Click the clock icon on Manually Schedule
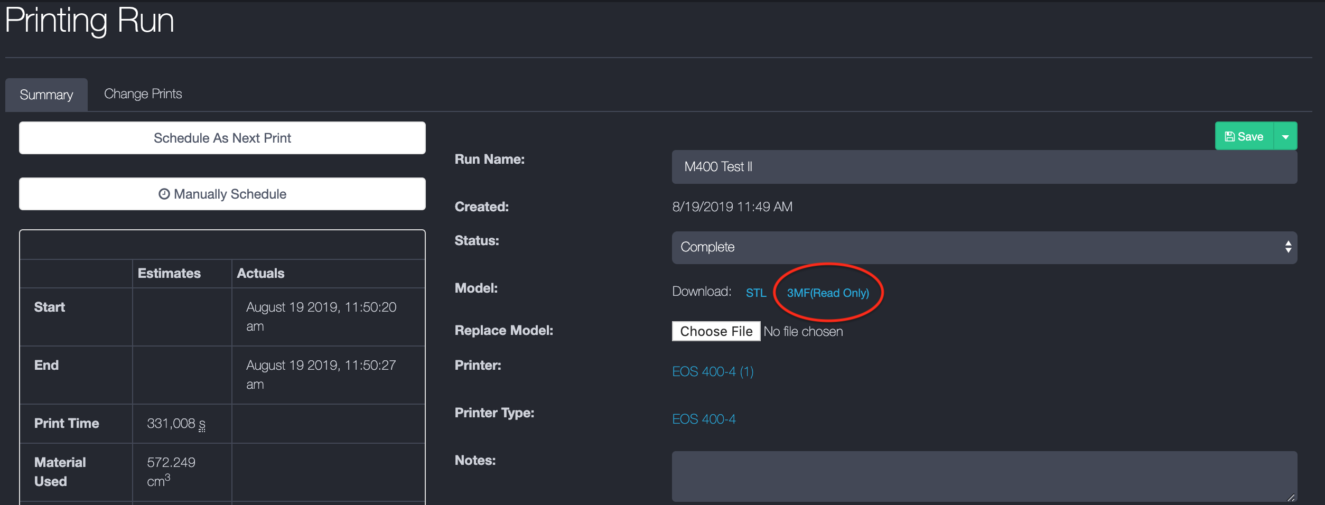 point(164,194)
